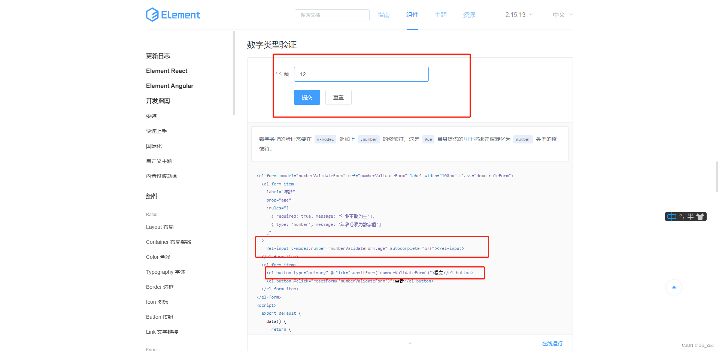Collapse the code block with the caret
Viewport: 719px width, 351px height.
click(x=410, y=343)
